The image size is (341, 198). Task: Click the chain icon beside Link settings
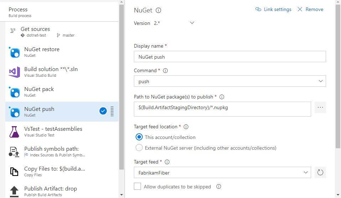(x=258, y=9)
